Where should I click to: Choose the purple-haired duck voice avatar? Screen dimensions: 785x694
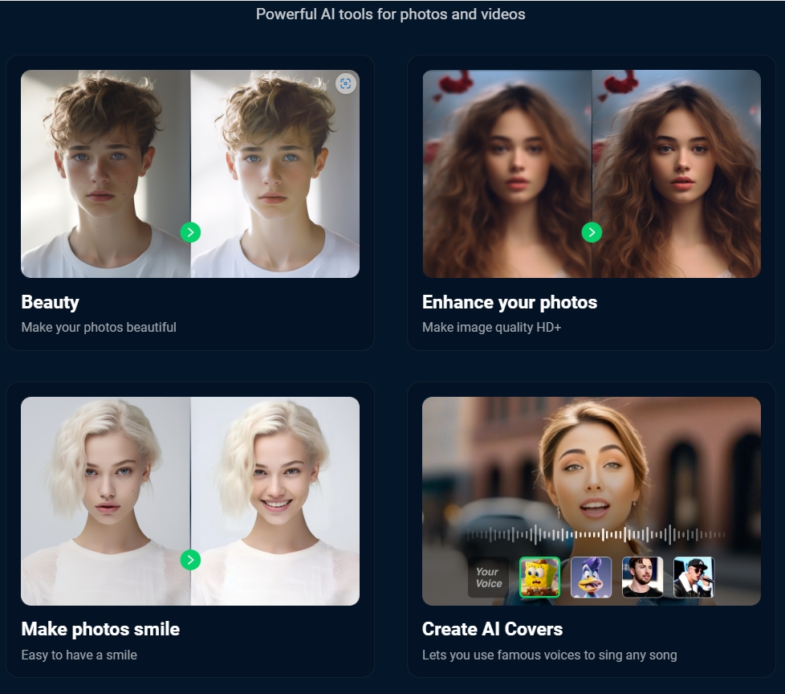click(x=591, y=578)
